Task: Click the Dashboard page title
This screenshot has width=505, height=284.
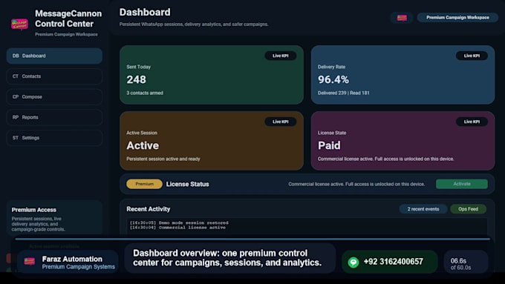Action: pos(145,12)
